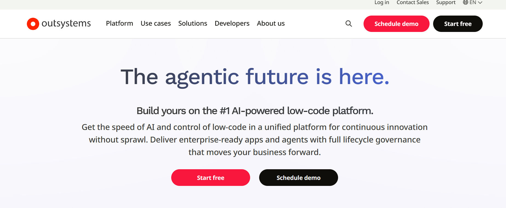This screenshot has width=506, height=208.
Task: Open the Solutions dropdown menu
Action: click(x=193, y=23)
